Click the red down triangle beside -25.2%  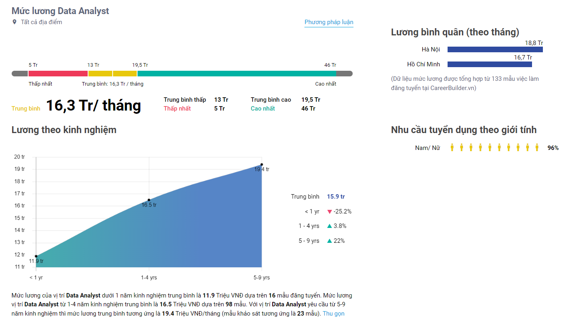(329, 211)
